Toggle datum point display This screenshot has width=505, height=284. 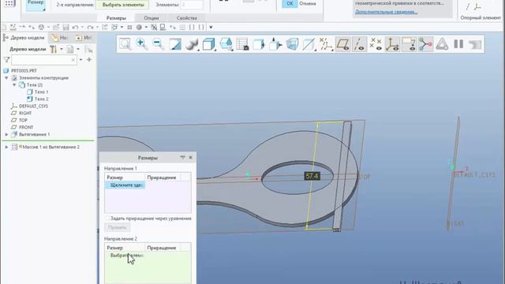[x=376, y=44]
